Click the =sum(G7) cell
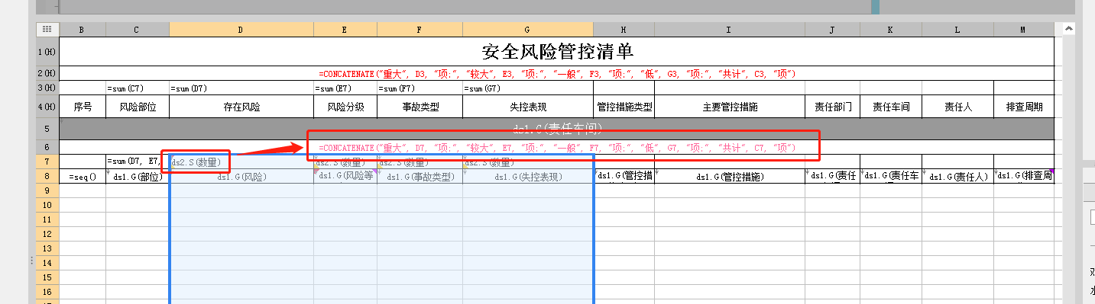The width and height of the screenshot is (1095, 304). tap(528, 88)
